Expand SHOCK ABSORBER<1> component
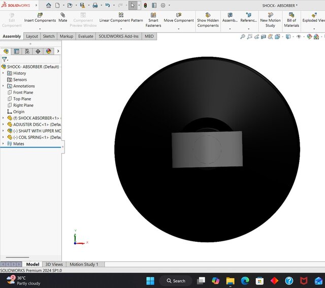This screenshot has width=325, height=288. 3,118
